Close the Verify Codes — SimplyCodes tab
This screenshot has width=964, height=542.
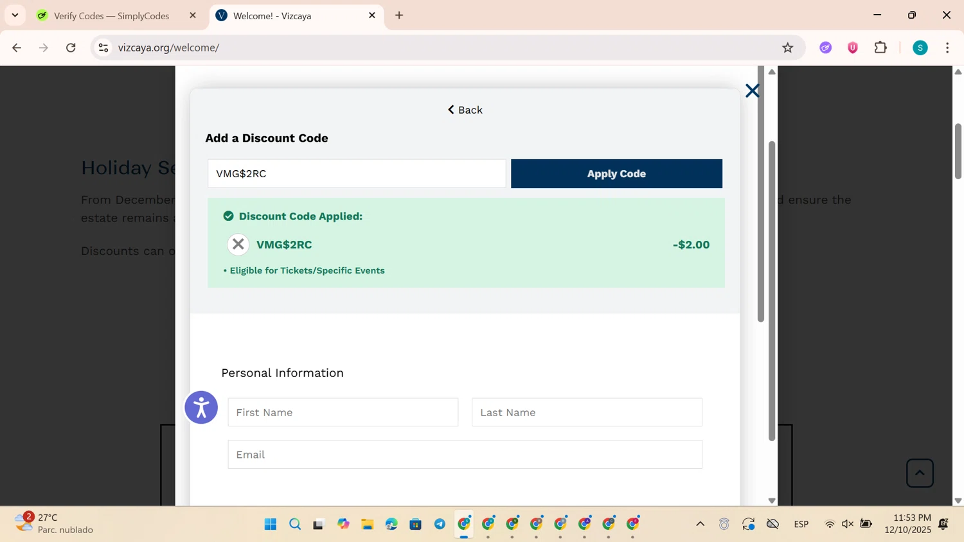[193, 15]
